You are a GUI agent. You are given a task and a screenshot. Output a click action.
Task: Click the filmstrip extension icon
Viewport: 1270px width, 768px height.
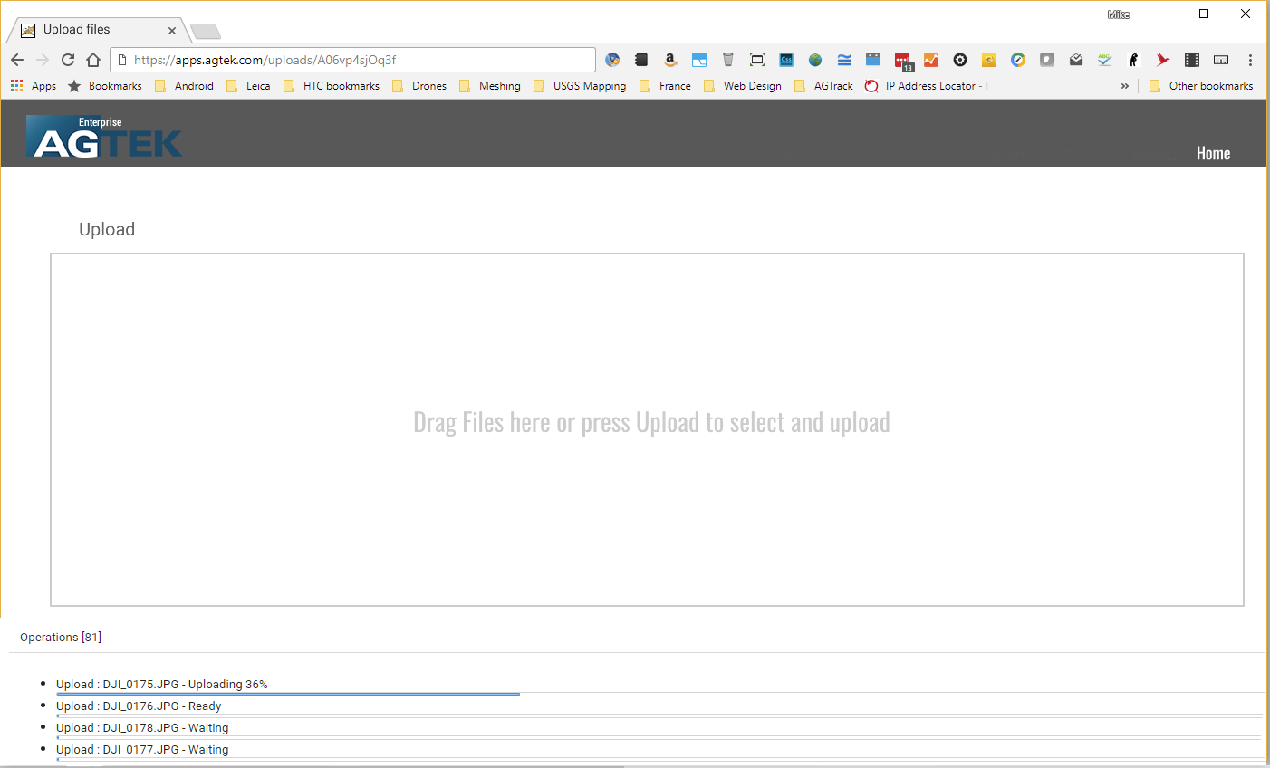tap(1192, 60)
